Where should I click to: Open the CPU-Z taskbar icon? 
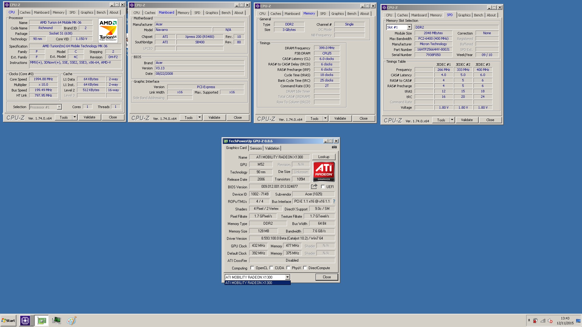tap(25, 320)
